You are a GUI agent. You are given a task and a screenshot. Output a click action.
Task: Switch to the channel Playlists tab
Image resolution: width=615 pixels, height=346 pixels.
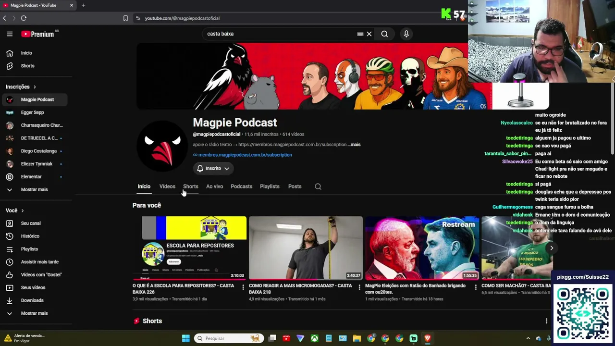pos(270,186)
